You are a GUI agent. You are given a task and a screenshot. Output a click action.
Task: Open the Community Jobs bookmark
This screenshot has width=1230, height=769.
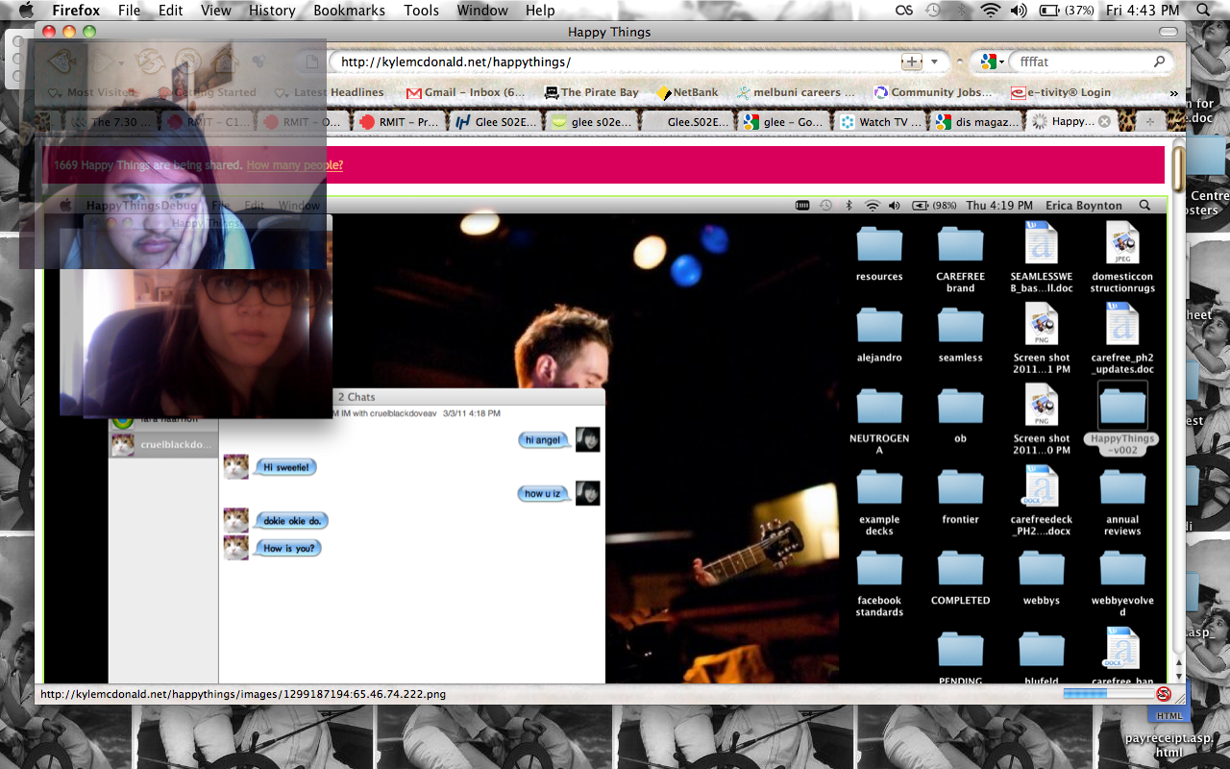coord(933,92)
